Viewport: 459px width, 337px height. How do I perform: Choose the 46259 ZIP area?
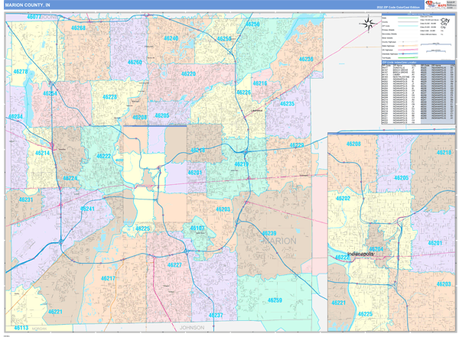point(275,300)
